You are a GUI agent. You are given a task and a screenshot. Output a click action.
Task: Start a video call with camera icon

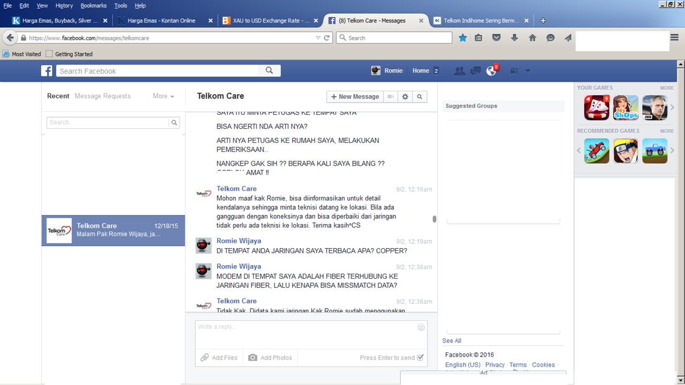pos(391,97)
